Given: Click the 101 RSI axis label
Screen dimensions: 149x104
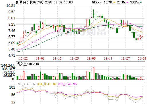Looking at the screenshot, I should tap(12, 87).
